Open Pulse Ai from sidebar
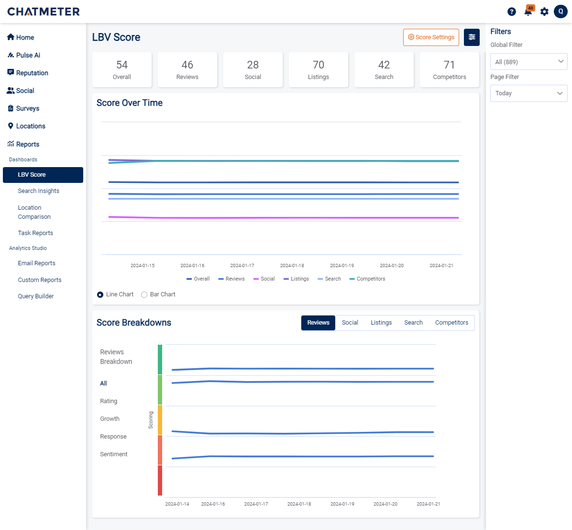572x530 pixels. (28, 55)
